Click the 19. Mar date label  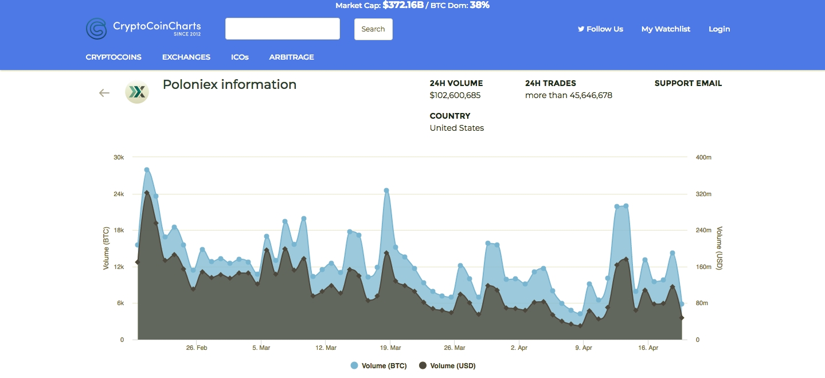[390, 348]
